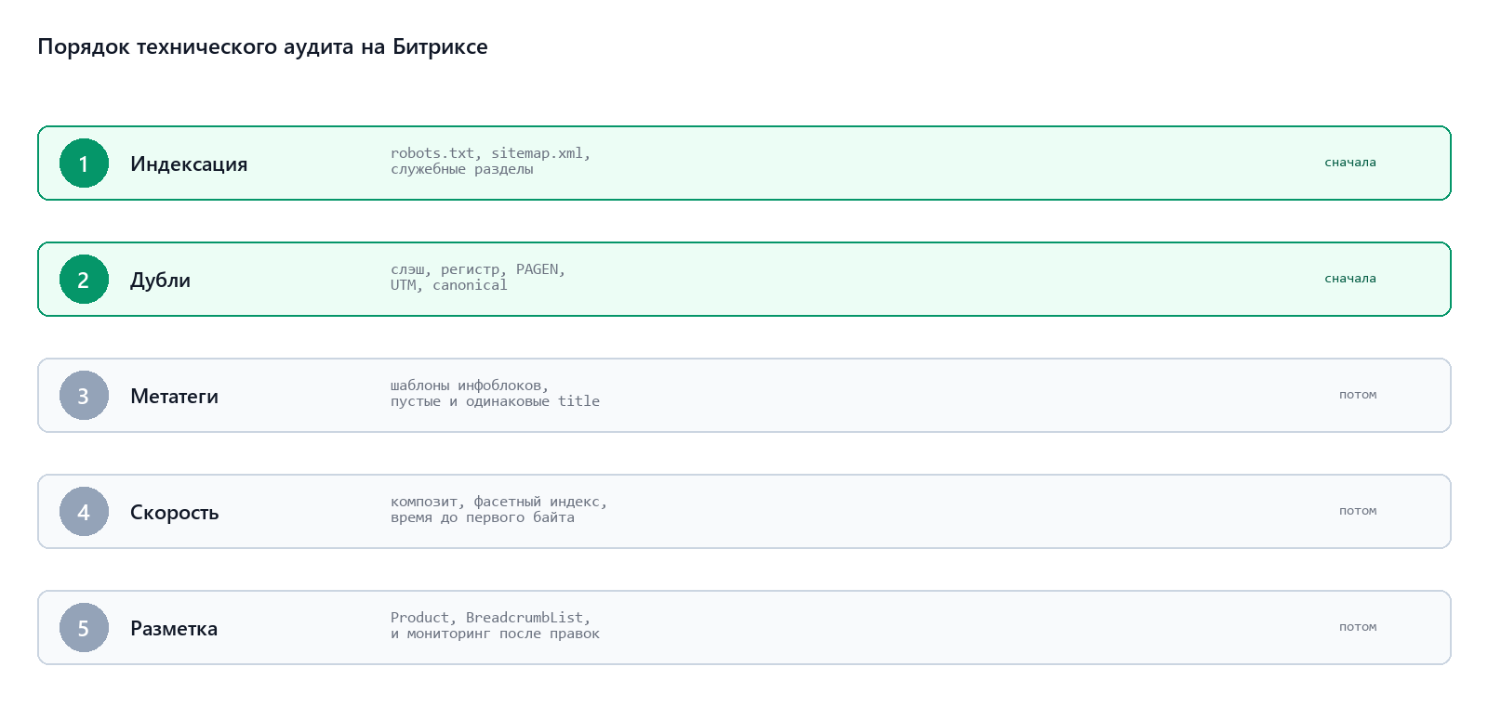1488x706 pixels.
Task: Click the сначала label in Индексация row
Action: point(1350,163)
